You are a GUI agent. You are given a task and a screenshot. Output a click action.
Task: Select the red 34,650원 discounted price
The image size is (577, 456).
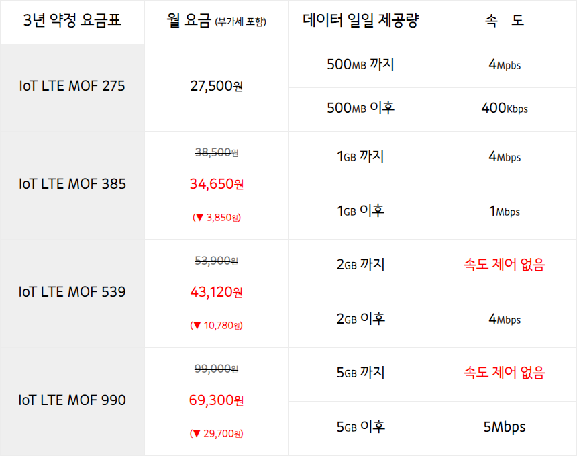point(216,184)
